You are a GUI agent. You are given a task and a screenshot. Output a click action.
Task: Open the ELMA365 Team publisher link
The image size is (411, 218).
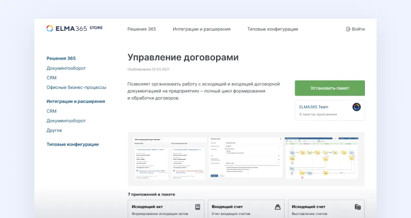pyautogui.click(x=314, y=107)
